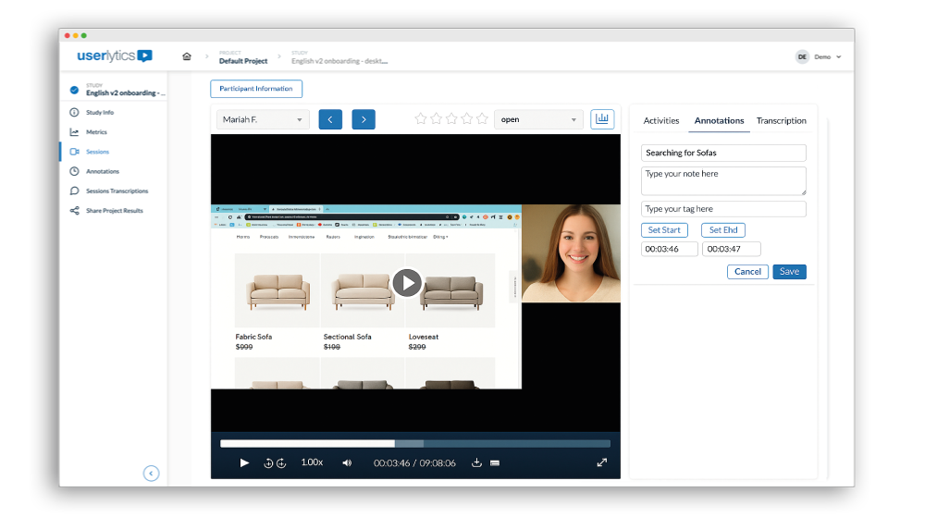Rewind the video a few seconds
Screen dimensions: 925x517
coord(268,463)
